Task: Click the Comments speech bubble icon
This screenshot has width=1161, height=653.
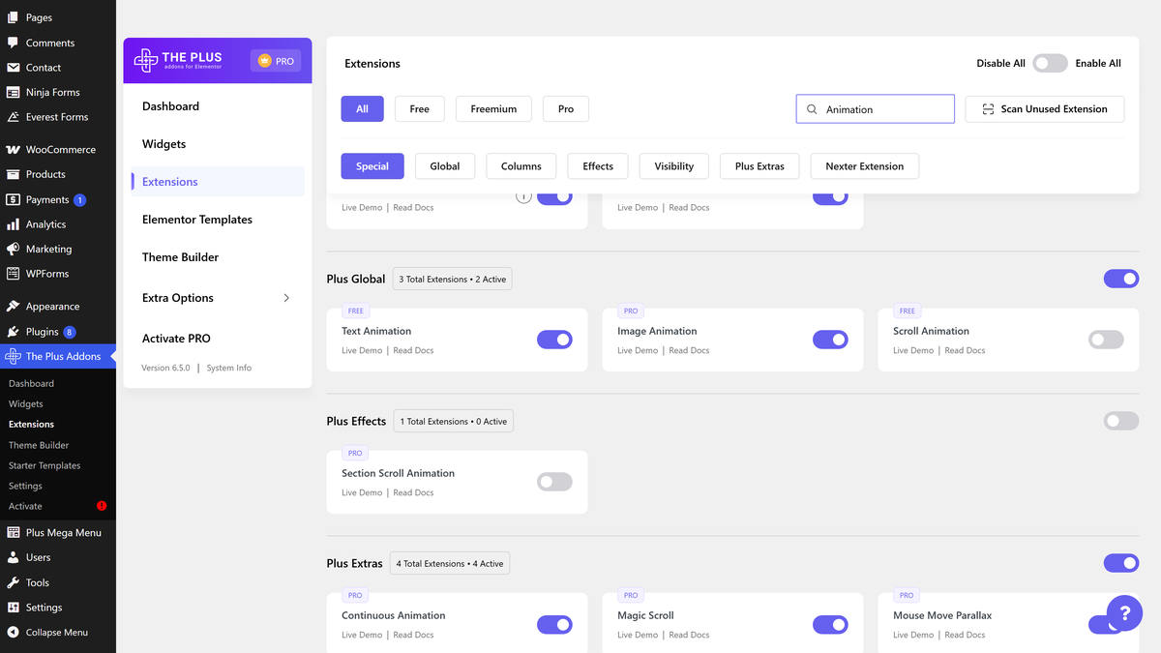Action: (13, 43)
